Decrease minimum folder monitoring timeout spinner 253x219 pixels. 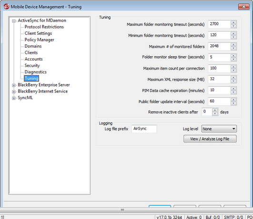[233, 37]
